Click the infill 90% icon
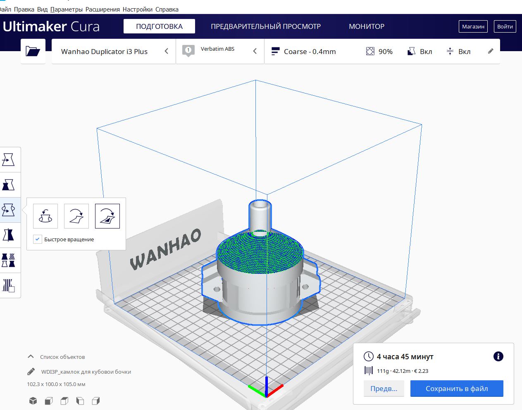This screenshot has width=522, height=410. click(x=370, y=52)
